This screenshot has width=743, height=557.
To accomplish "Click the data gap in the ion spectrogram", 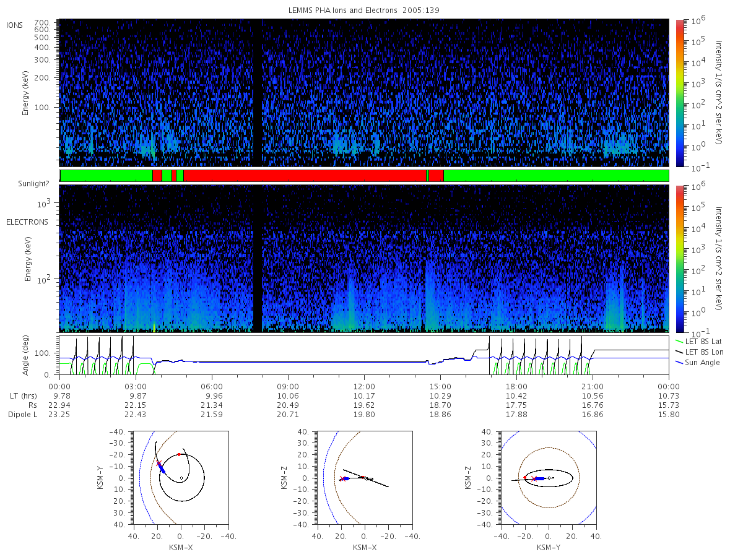I will point(257,93).
